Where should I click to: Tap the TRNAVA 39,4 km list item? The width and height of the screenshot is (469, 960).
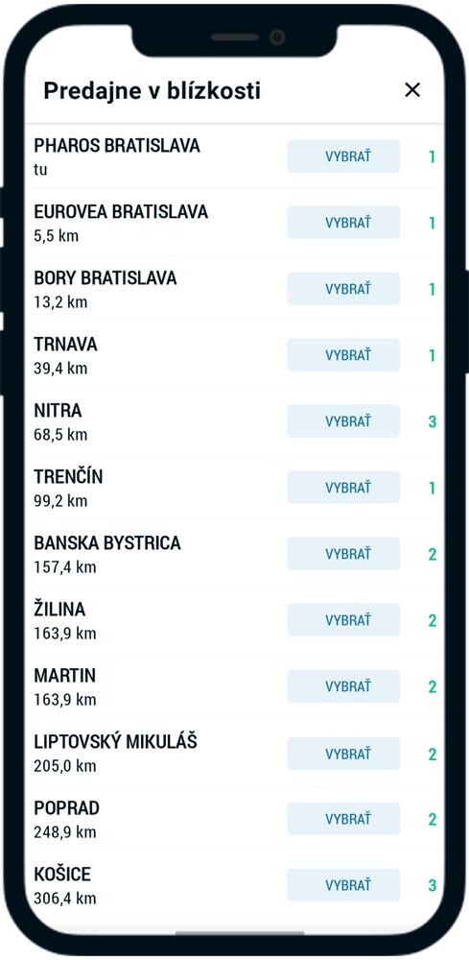pyautogui.click(x=234, y=356)
